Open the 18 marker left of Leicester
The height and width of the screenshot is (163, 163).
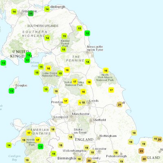coord(93,152)
